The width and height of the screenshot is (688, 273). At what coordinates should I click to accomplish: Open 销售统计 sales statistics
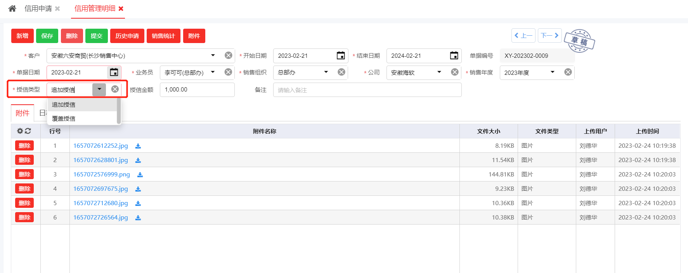(x=163, y=36)
